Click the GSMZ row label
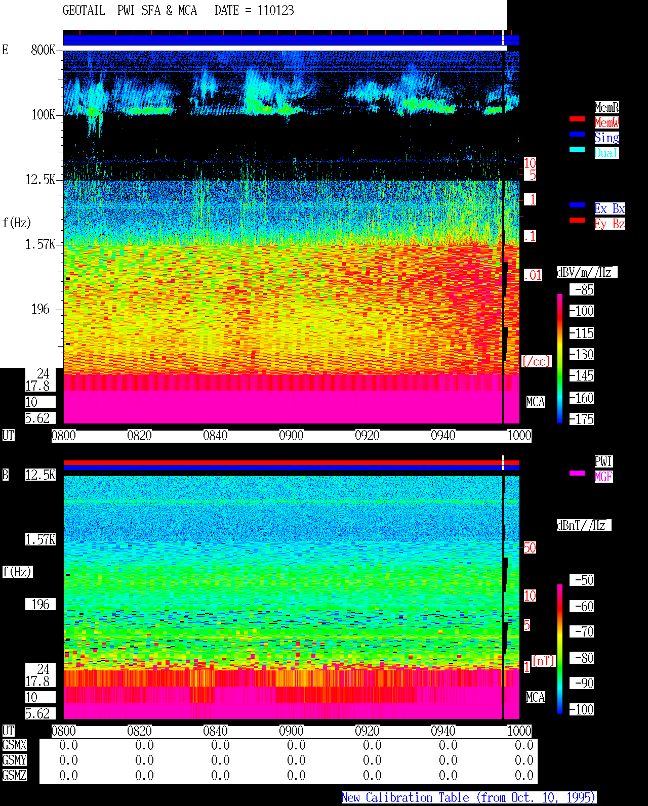 [14, 775]
